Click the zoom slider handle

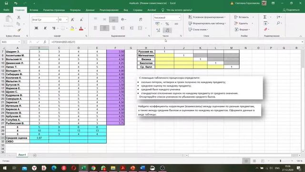tap(281, 161)
